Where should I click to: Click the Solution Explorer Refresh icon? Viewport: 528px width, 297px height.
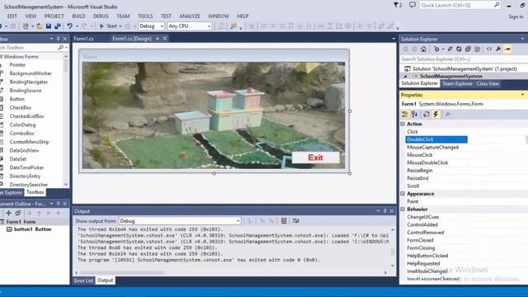click(x=459, y=49)
